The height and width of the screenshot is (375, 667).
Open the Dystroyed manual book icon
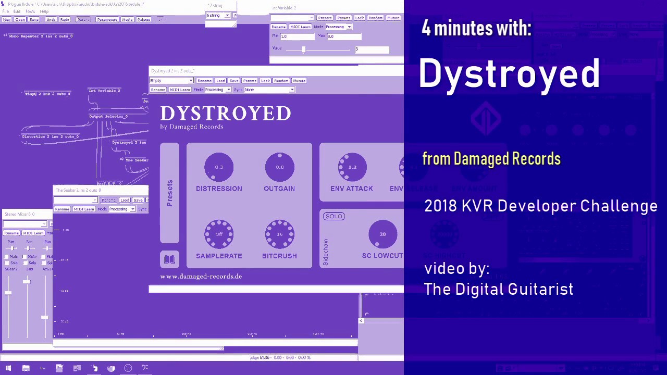coord(169,259)
